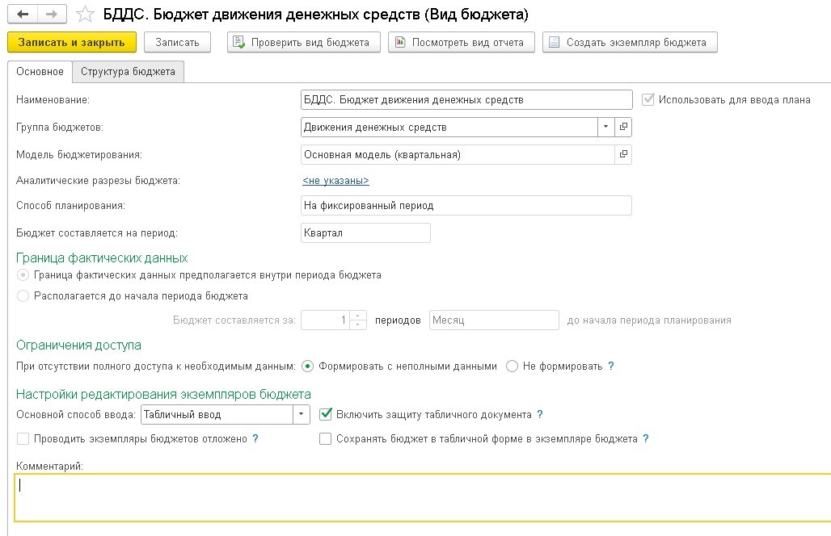Switch to the Основное tab
Screen dimensions: 831x536
(40, 72)
